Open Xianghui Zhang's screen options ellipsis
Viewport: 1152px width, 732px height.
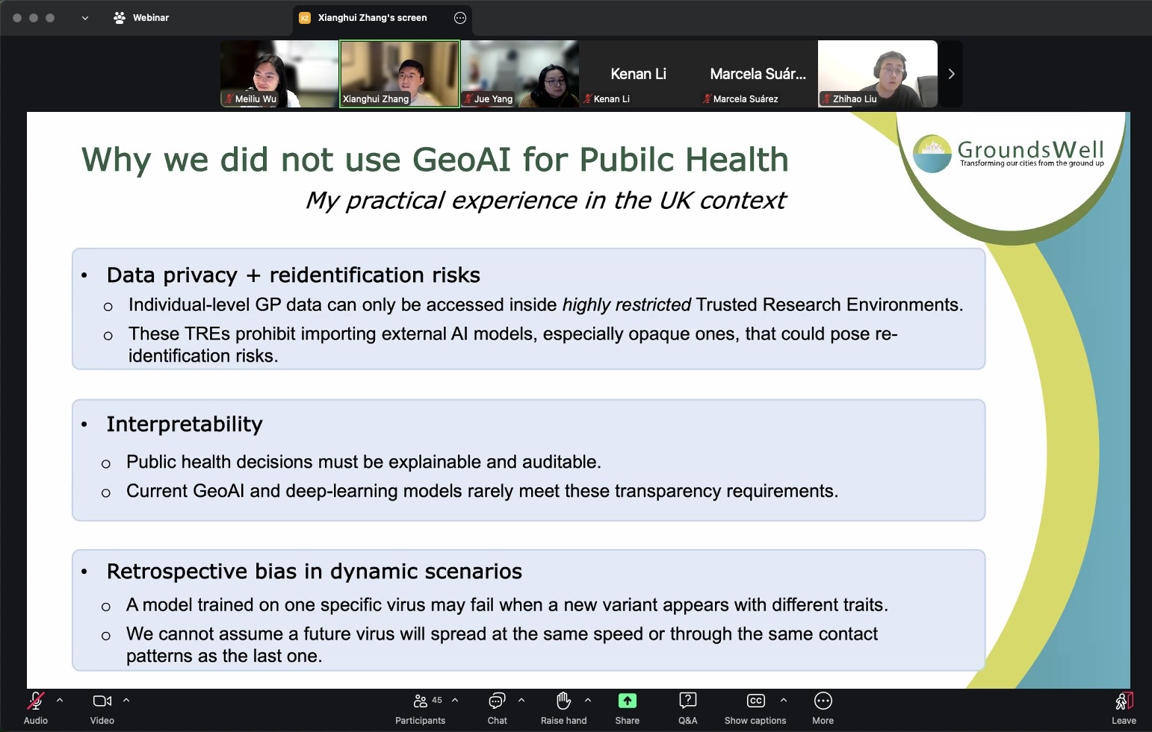click(460, 18)
